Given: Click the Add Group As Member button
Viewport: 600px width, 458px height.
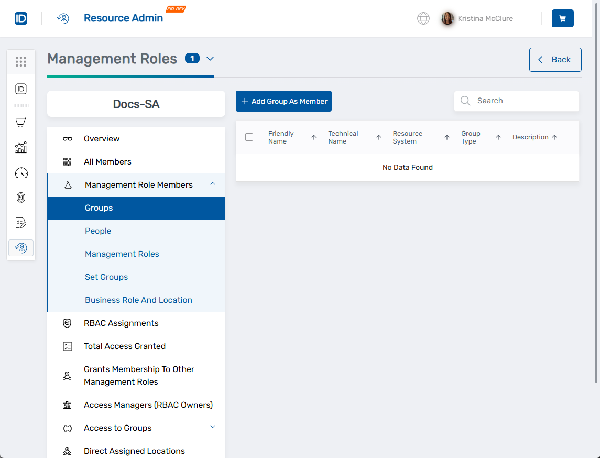Looking at the screenshot, I should [283, 101].
